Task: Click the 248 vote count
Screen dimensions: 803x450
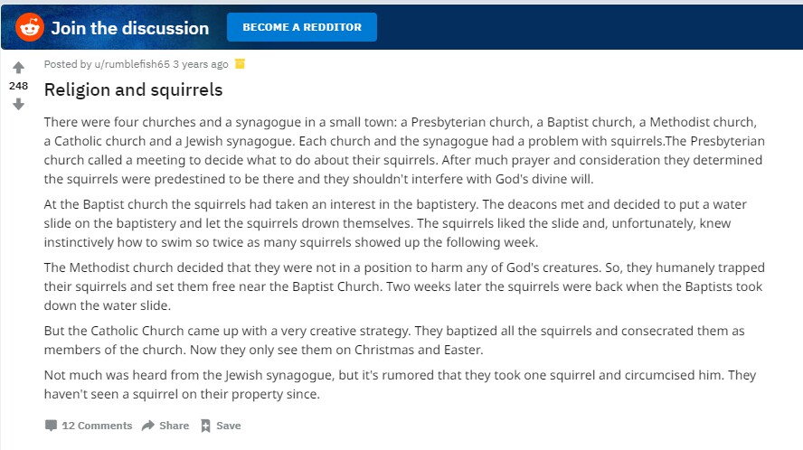Action: click(x=18, y=86)
